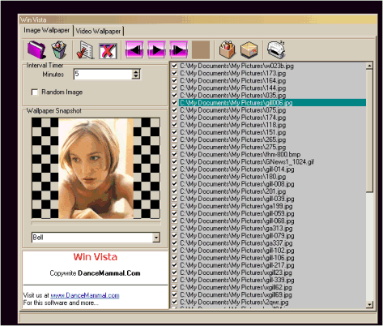Screen dimensions: 383x326
Task: Select the Image Wallpaper tab
Action: (46, 30)
